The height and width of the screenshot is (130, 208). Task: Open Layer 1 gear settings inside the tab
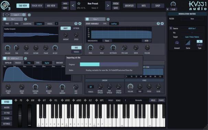(x=24, y=15)
